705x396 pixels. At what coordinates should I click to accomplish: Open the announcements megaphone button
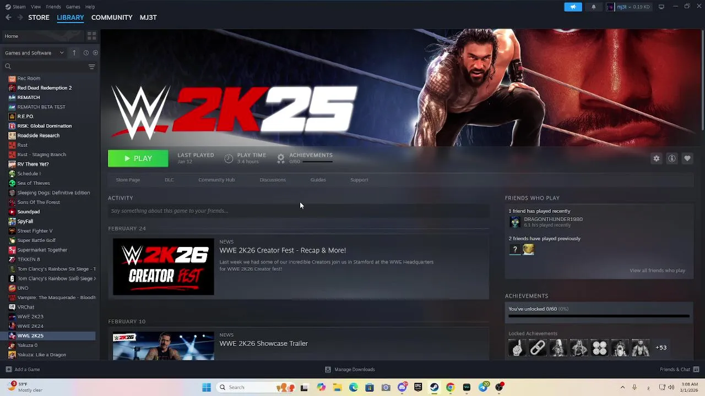pyautogui.click(x=573, y=7)
